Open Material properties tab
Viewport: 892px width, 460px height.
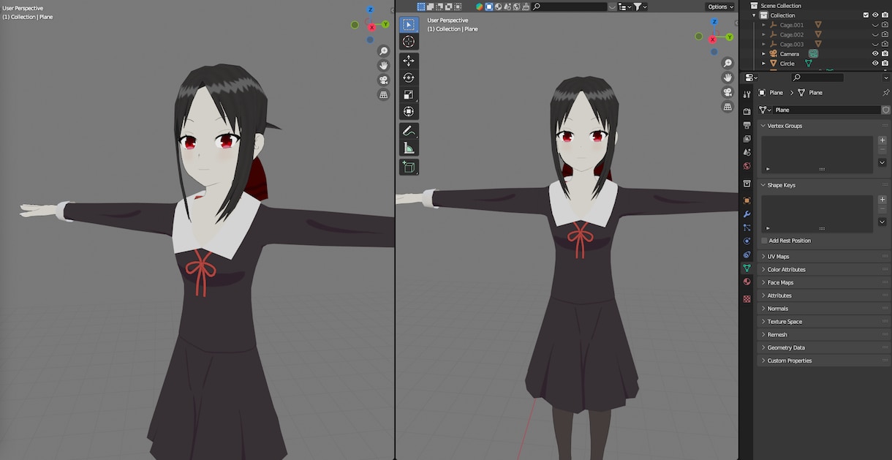(747, 282)
